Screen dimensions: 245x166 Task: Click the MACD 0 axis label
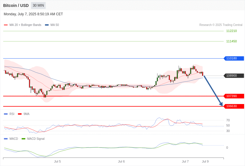pos(227,148)
